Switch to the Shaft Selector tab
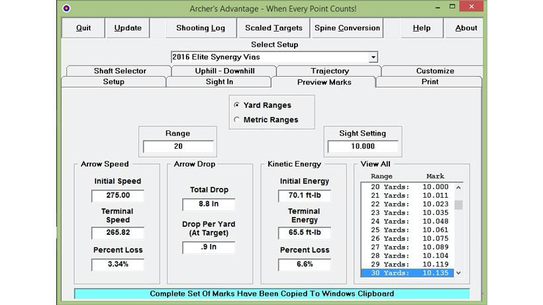This screenshot has width=543, height=305. pos(120,71)
